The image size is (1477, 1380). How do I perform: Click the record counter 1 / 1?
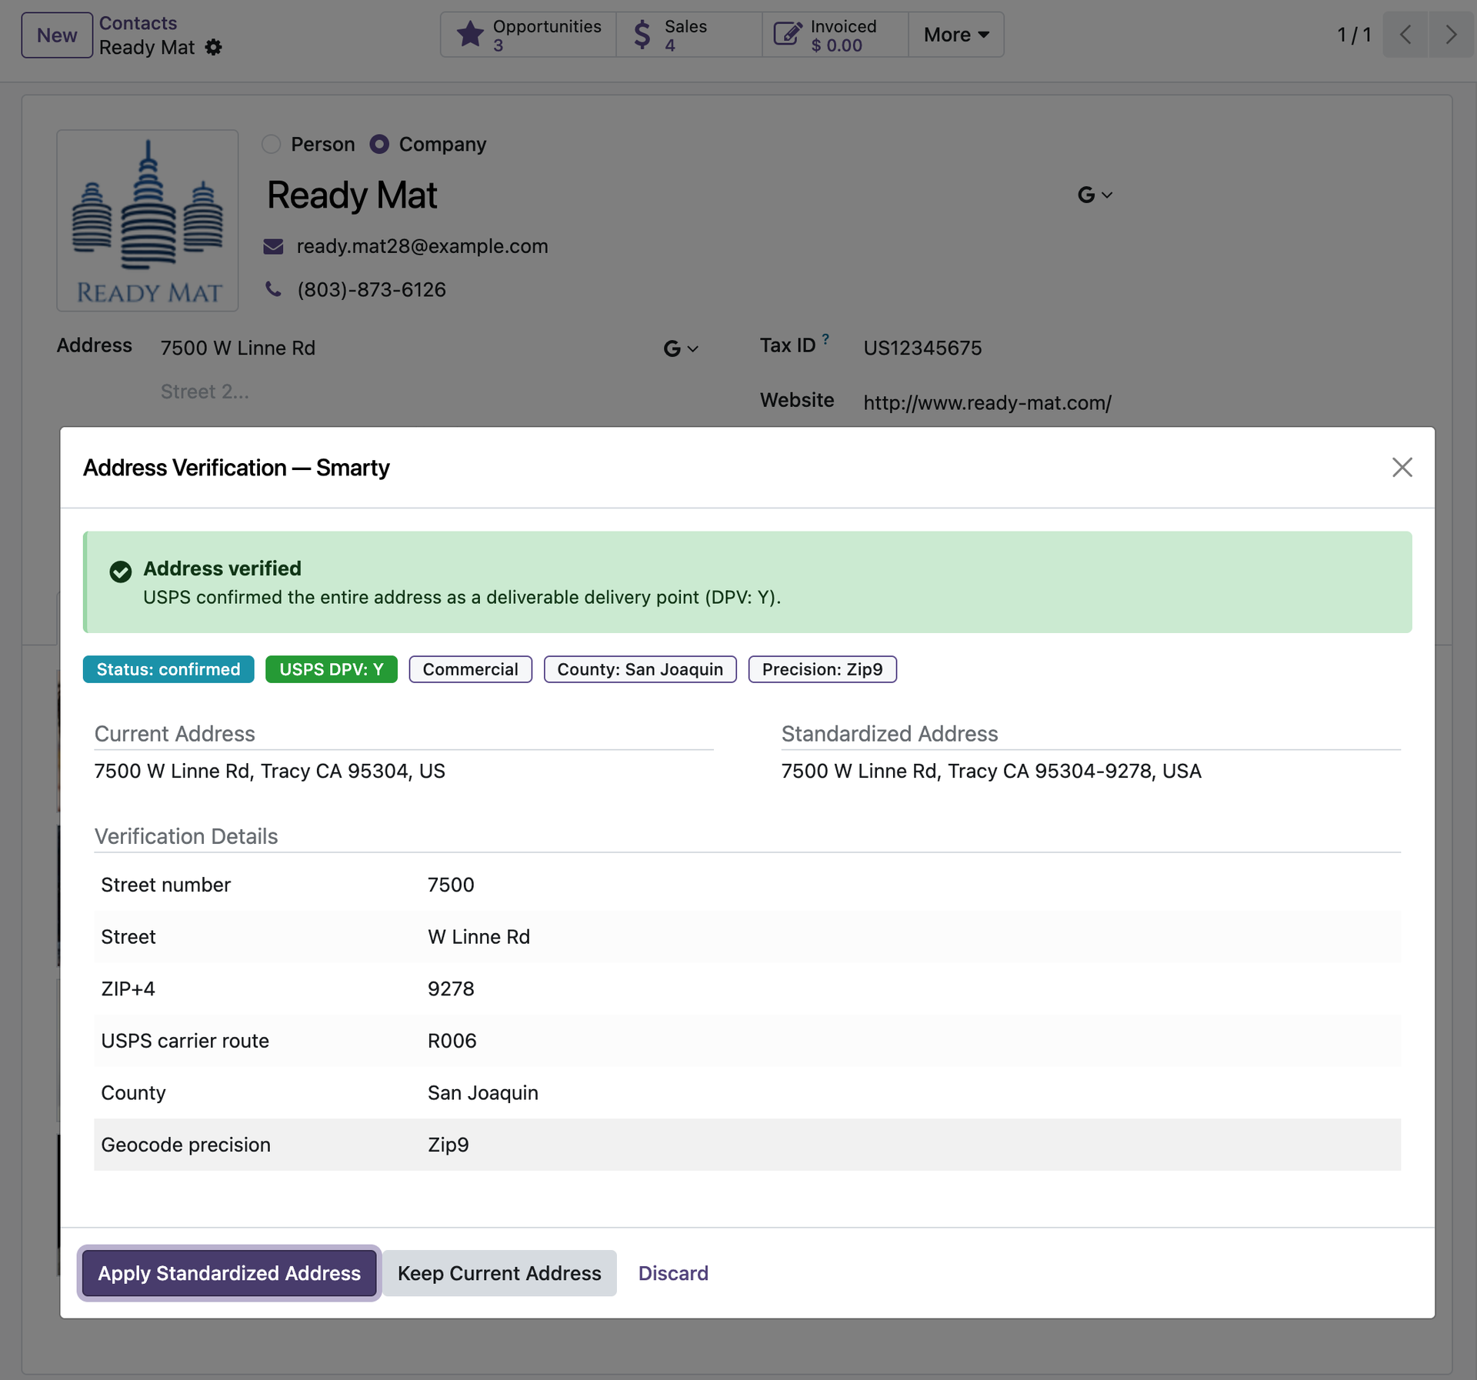pyautogui.click(x=1354, y=35)
